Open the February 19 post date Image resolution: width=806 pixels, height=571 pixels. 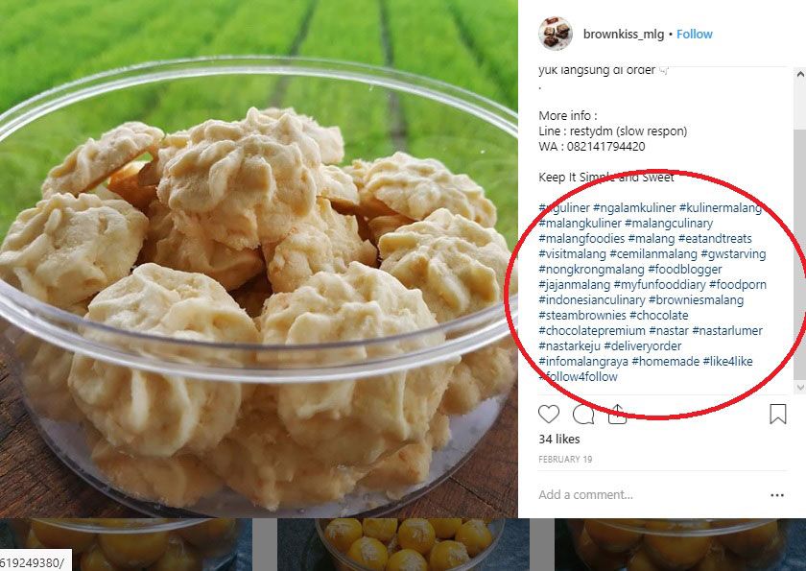(x=565, y=460)
